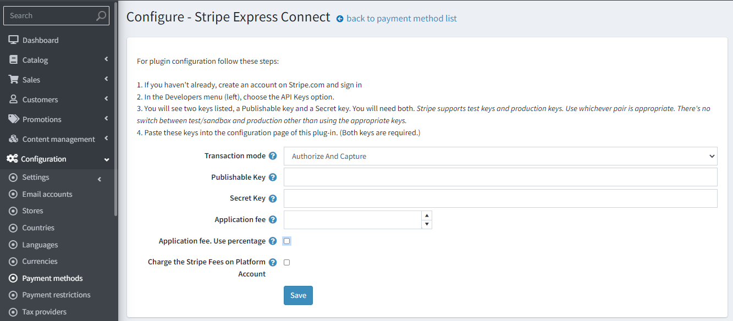
Task: Expand the Catalog sidebar menu
Action: click(59, 60)
